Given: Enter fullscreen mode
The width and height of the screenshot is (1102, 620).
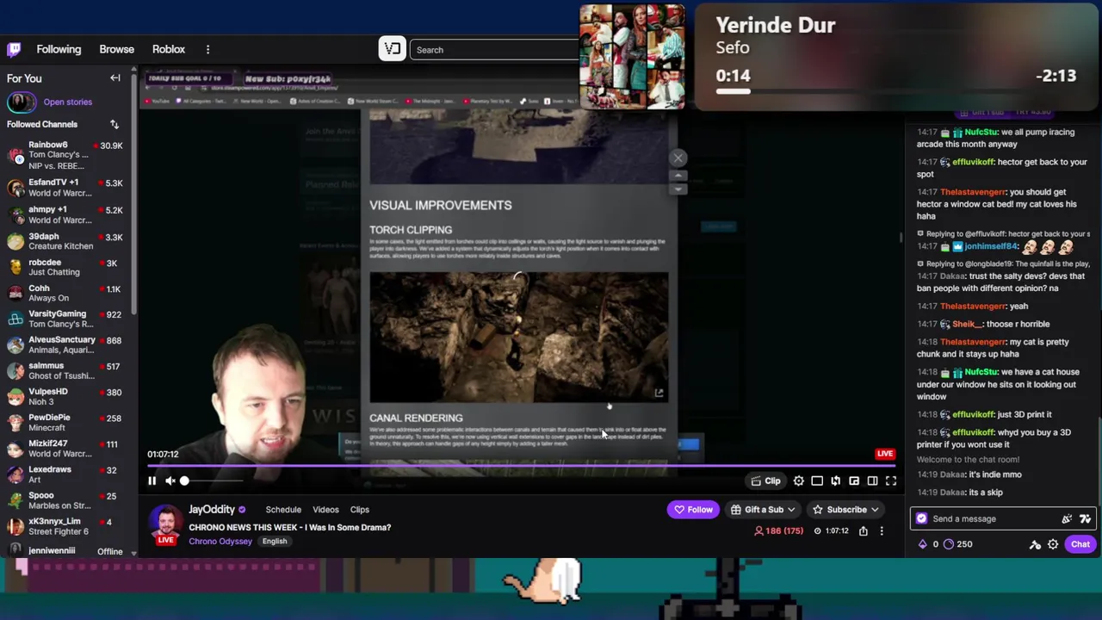Looking at the screenshot, I should pyautogui.click(x=891, y=481).
